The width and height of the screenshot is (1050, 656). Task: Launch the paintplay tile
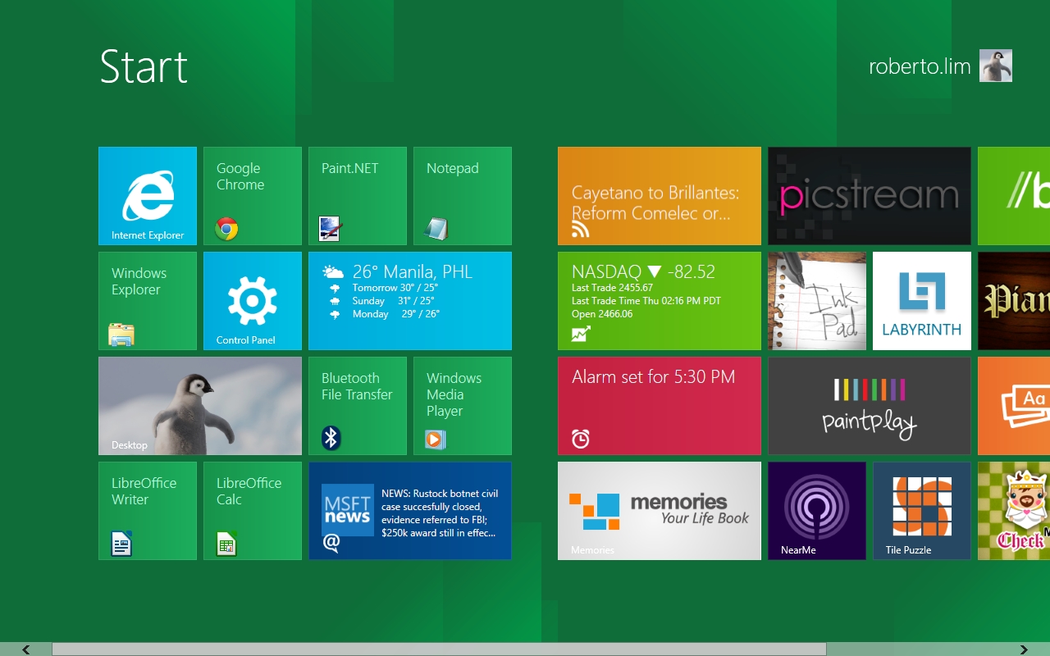870,406
